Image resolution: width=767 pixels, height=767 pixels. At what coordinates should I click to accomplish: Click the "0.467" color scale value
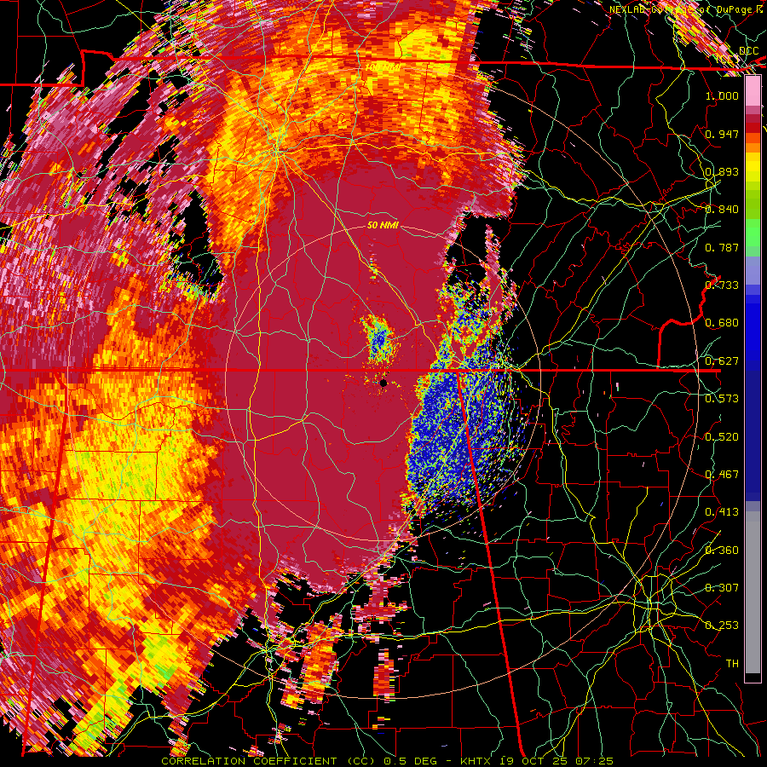(x=722, y=475)
